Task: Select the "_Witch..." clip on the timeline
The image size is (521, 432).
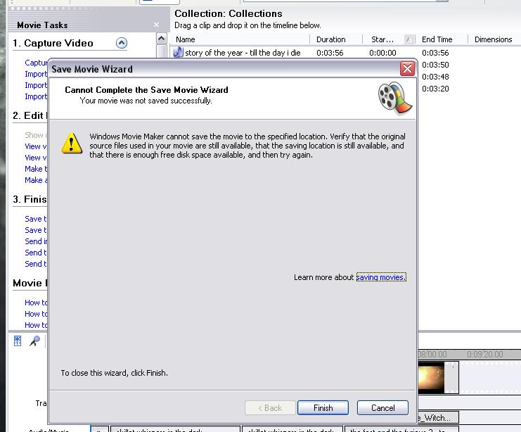Action: [438, 418]
